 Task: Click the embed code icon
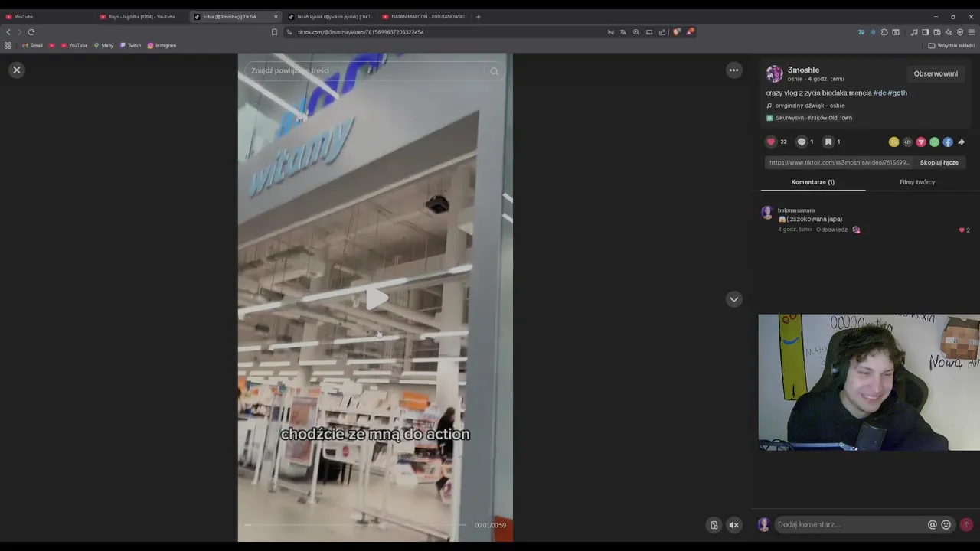click(x=907, y=142)
